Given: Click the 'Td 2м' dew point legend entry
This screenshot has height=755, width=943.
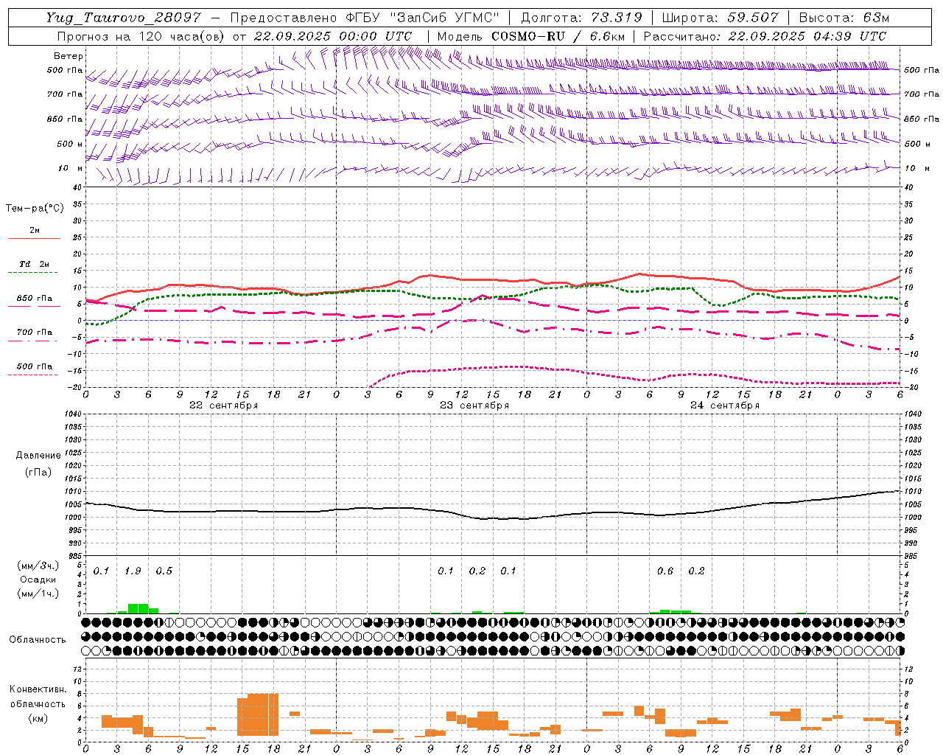Looking at the screenshot, I should (x=34, y=264).
